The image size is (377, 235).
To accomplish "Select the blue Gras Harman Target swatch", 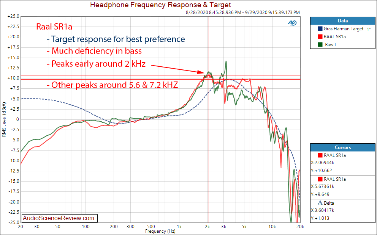I will pos(320,29).
